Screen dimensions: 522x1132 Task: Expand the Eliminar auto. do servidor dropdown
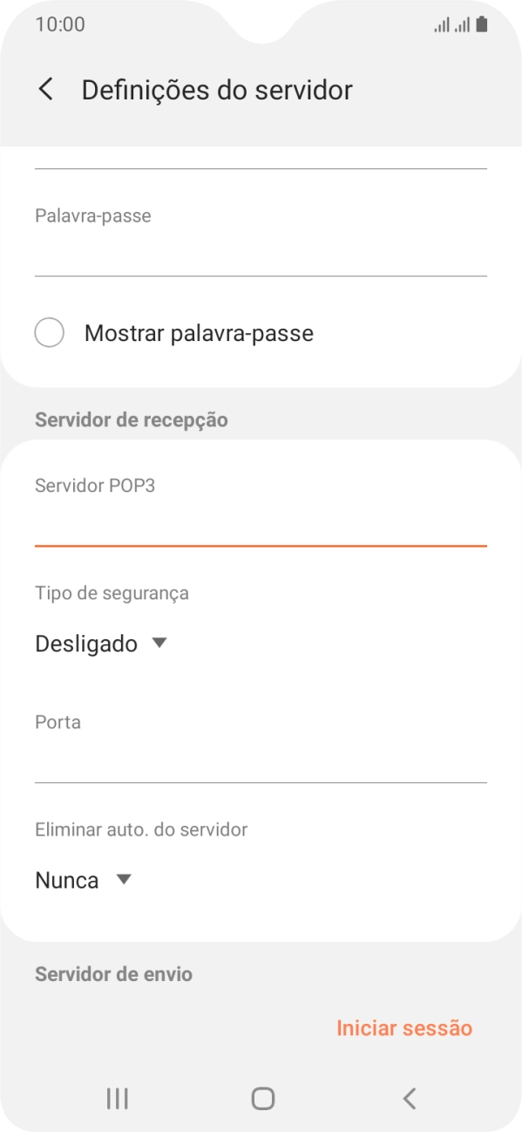pyautogui.click(x=84, y=880)
